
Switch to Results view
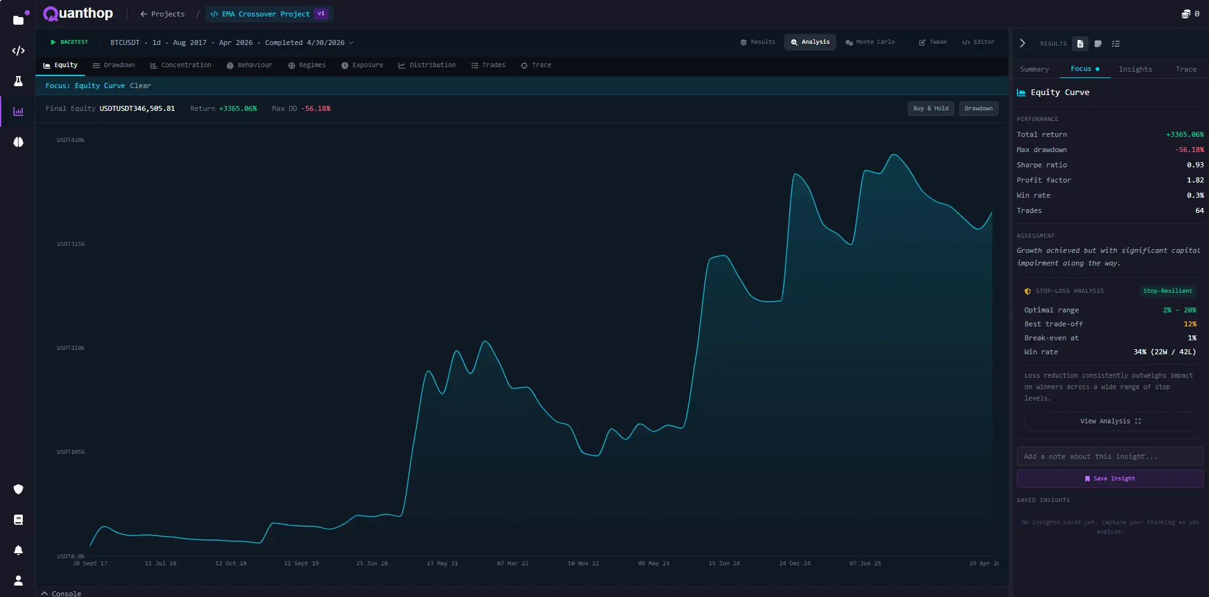(x=758, y=42)
